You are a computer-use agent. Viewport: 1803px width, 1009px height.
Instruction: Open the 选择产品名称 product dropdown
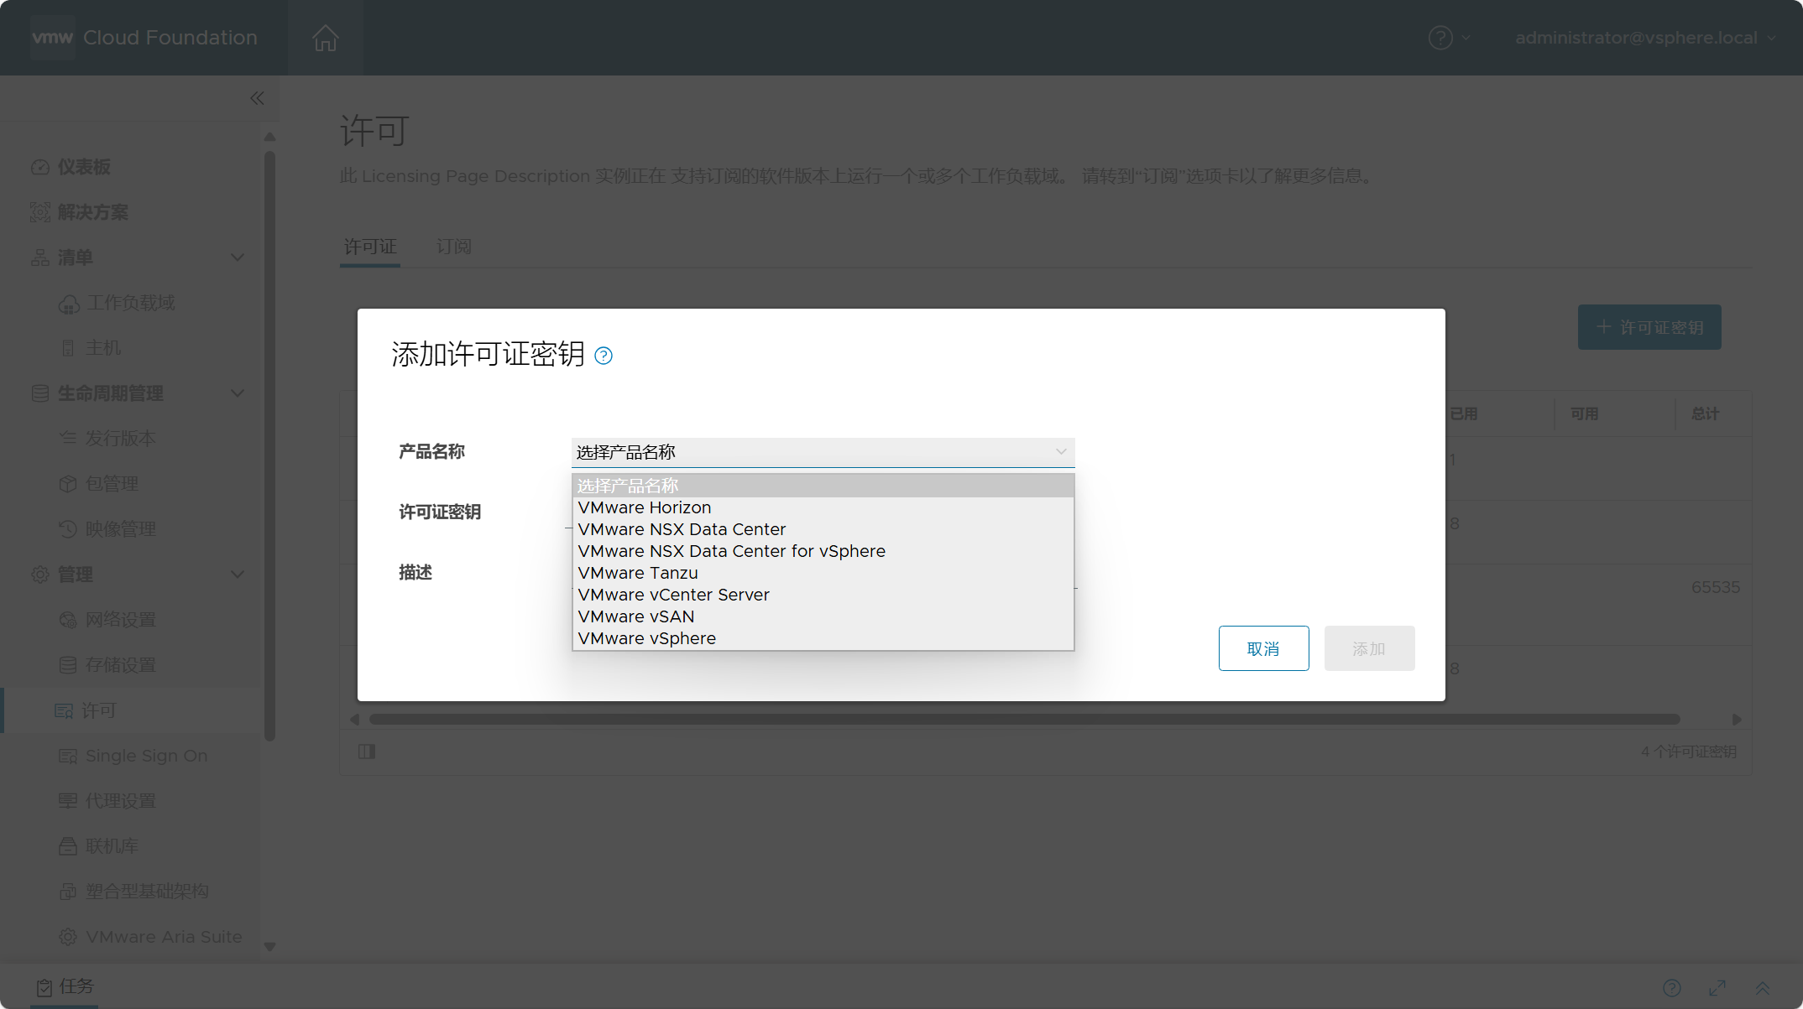(x=823, y=452)
